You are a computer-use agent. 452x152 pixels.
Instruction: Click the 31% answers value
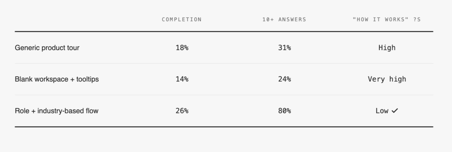click(284, 48)
